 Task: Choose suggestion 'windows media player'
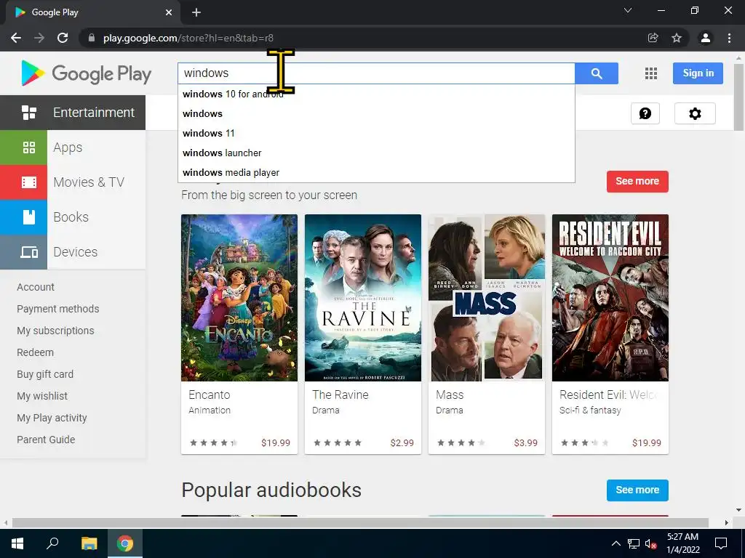point(376,173)
